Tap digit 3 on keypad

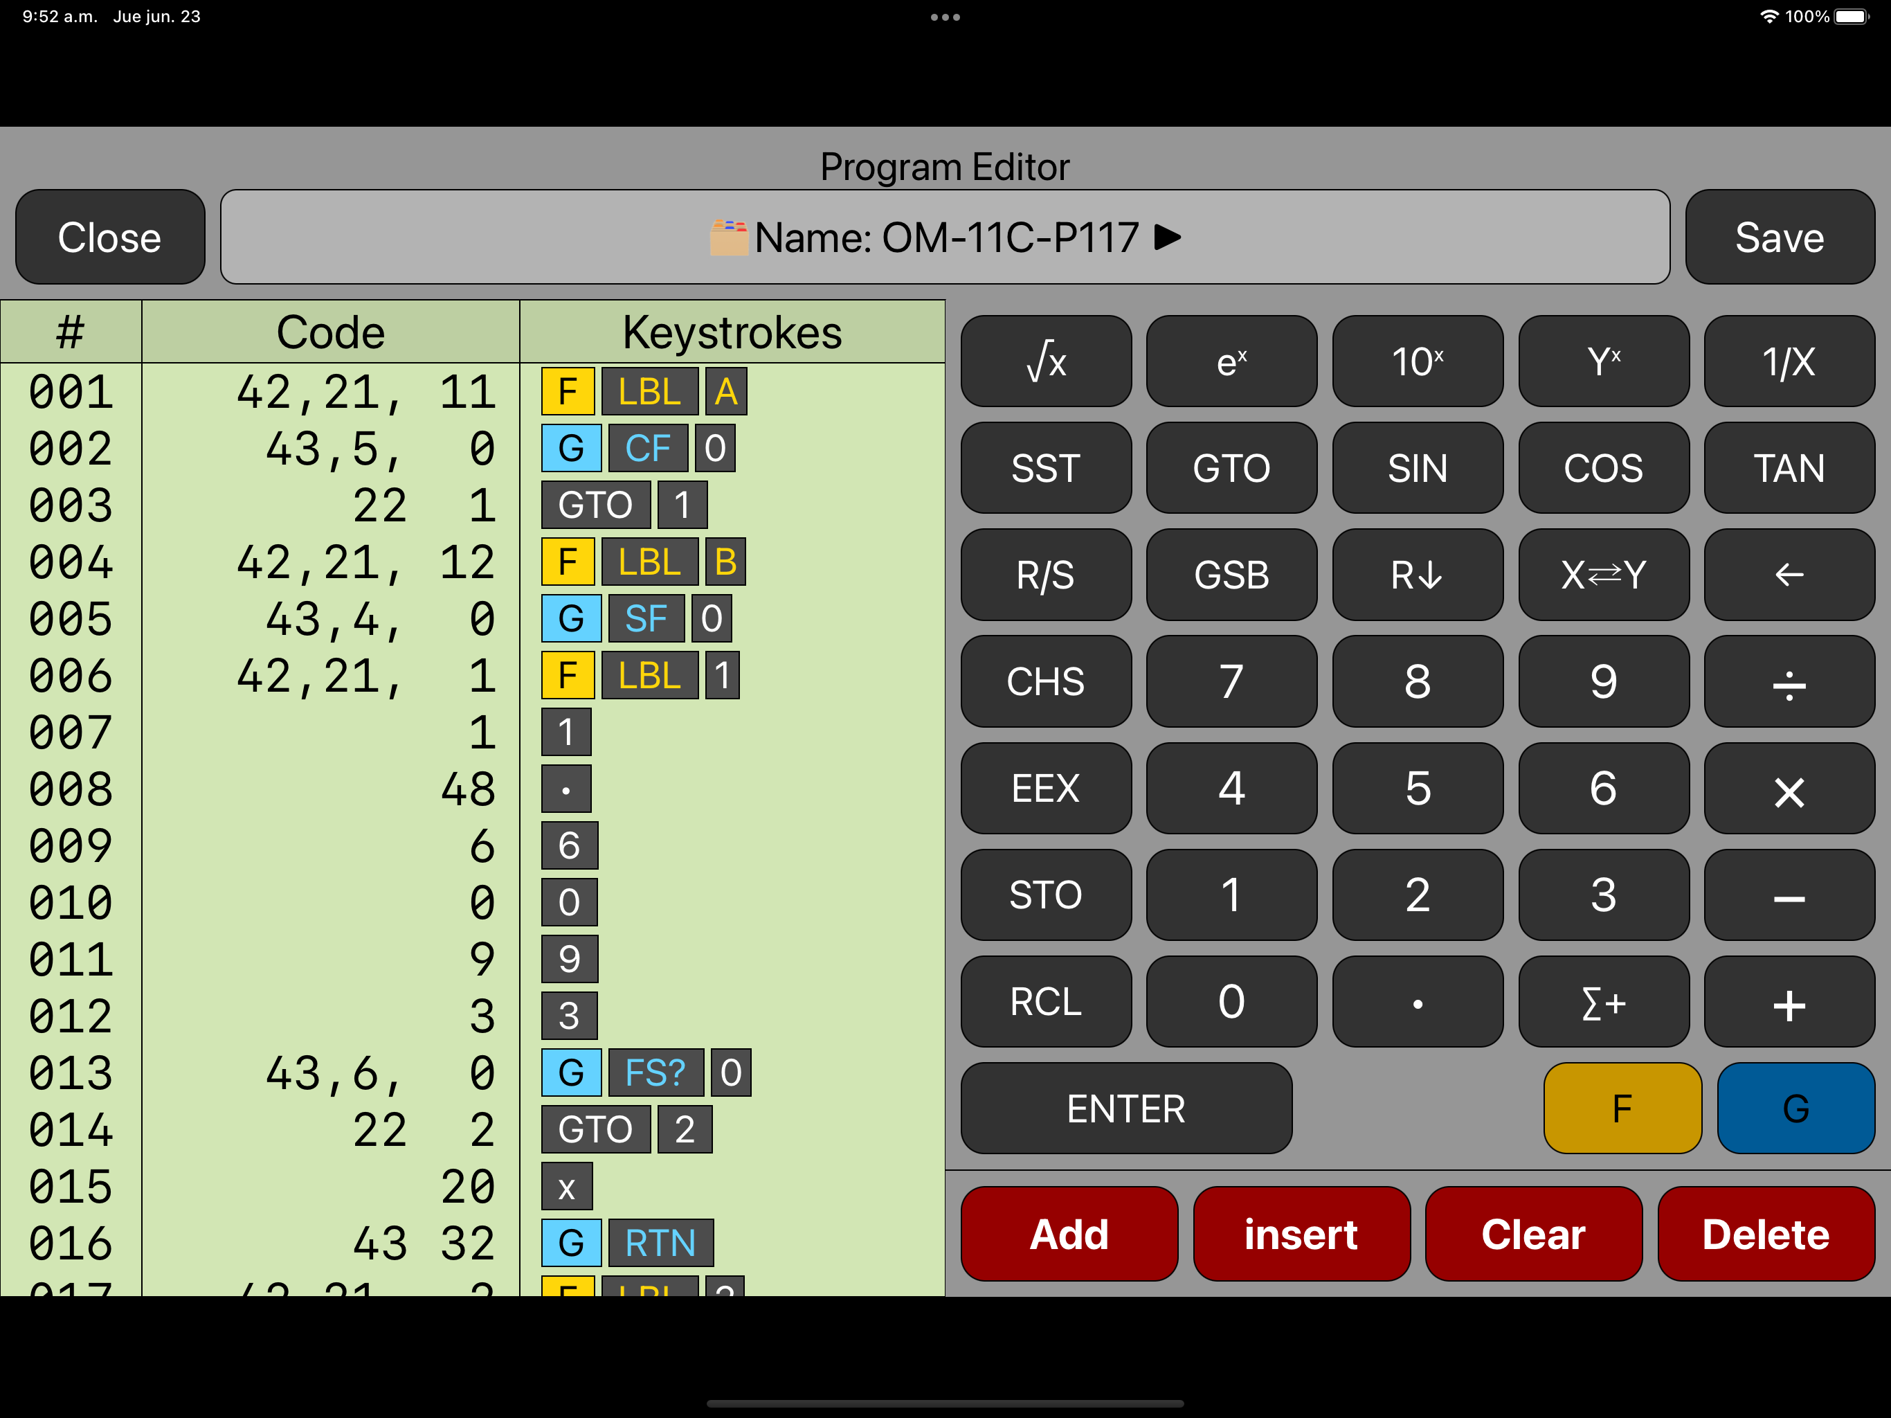(1603, 895)
